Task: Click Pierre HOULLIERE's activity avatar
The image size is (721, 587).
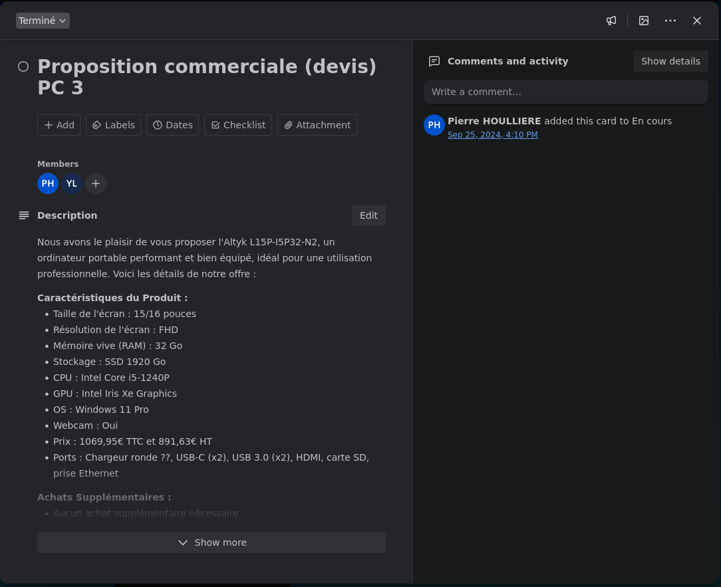Action: [434, 125]
